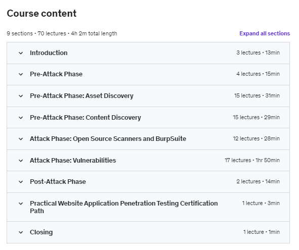This screenshot has width=299, height=250.
Task: Click Attack Phase: Vulnerabilities section title
Action: [x=73, y=160]
